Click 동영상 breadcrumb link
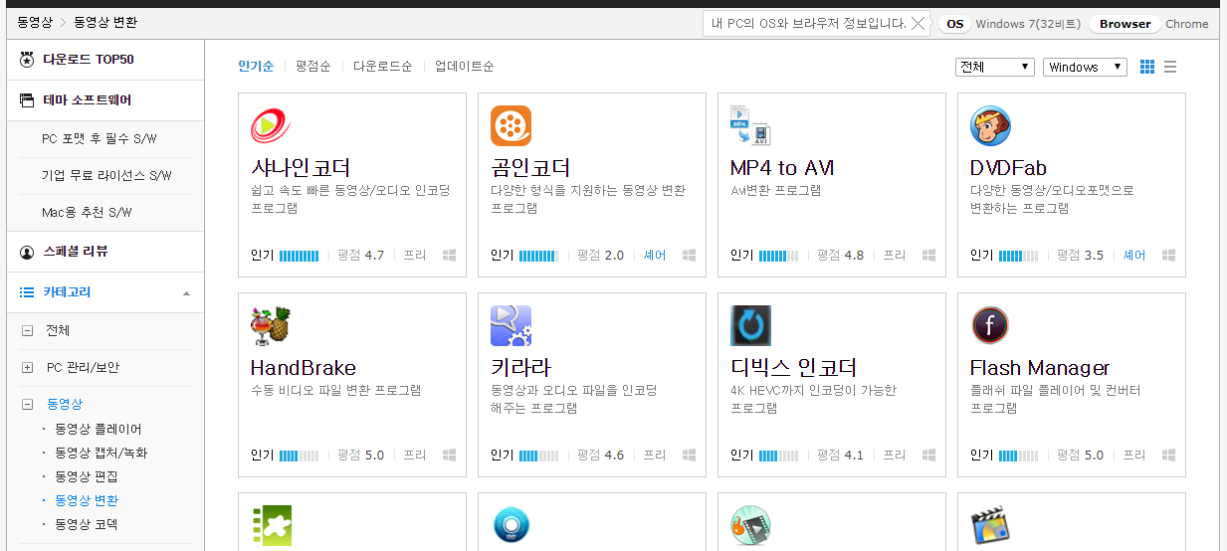1227x551 pixels. click(x=35, y=22)
